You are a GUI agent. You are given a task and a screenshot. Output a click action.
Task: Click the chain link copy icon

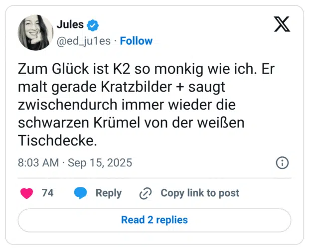(146, 193)
